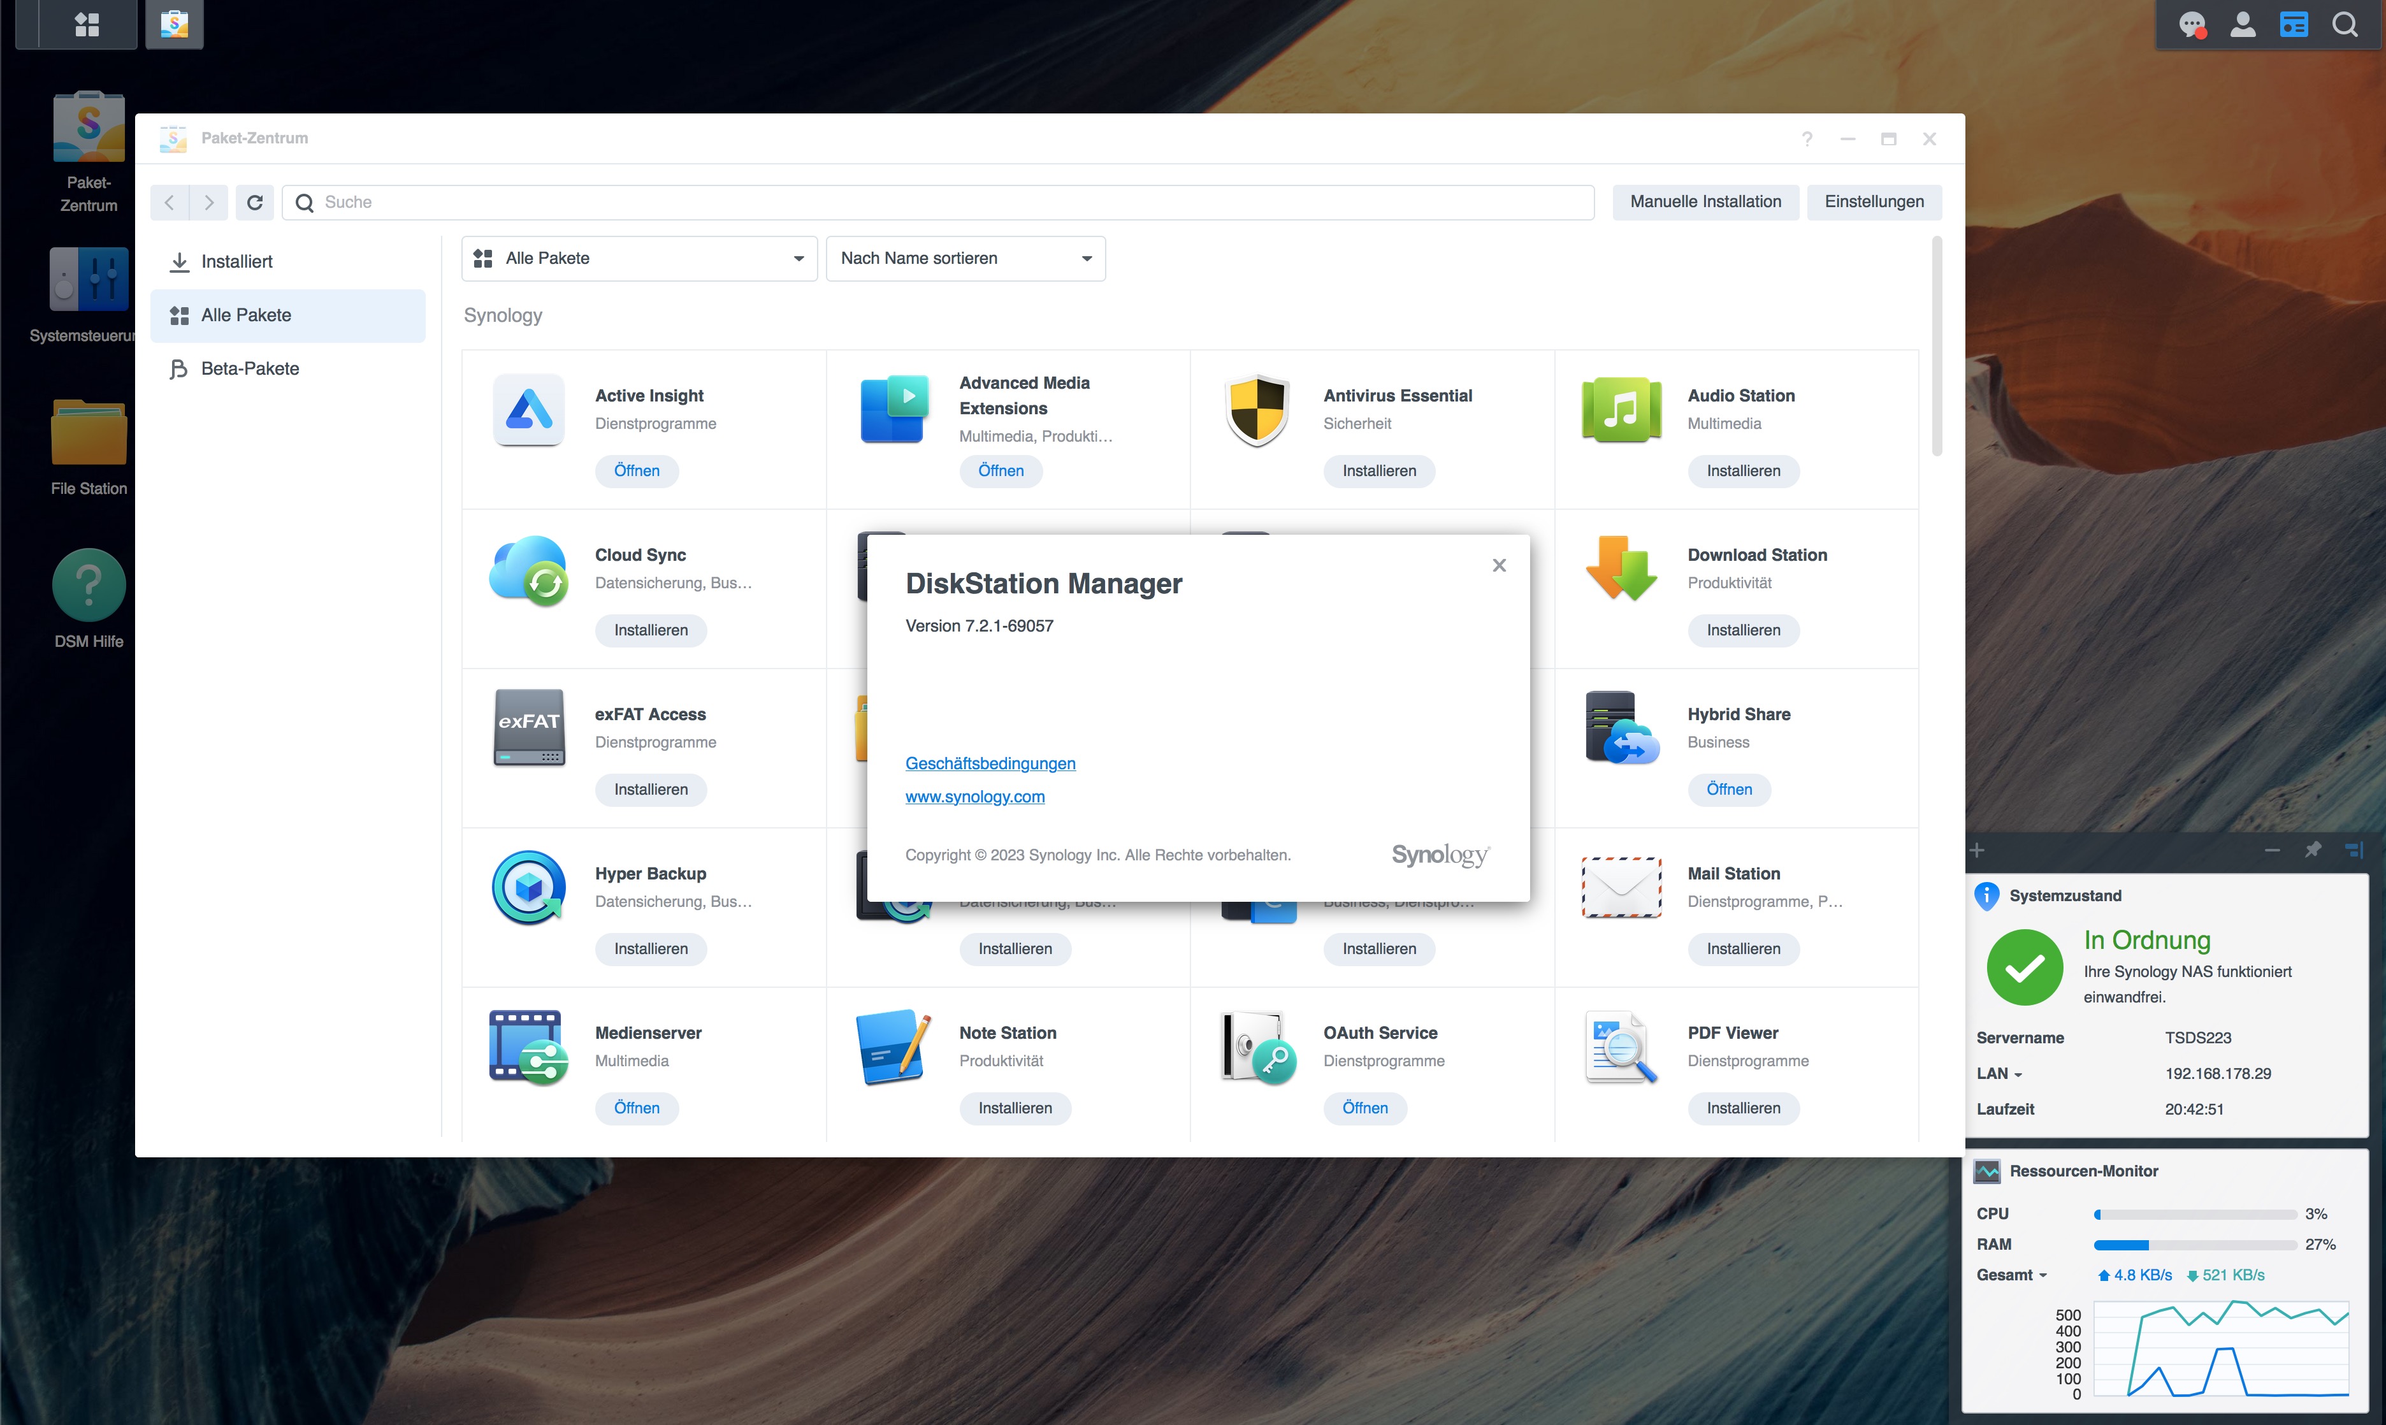The height and width of the screenshot is (1425, 2386).
Task: Select Beta-Pakete in the sidebar
Action: [250, 369]
